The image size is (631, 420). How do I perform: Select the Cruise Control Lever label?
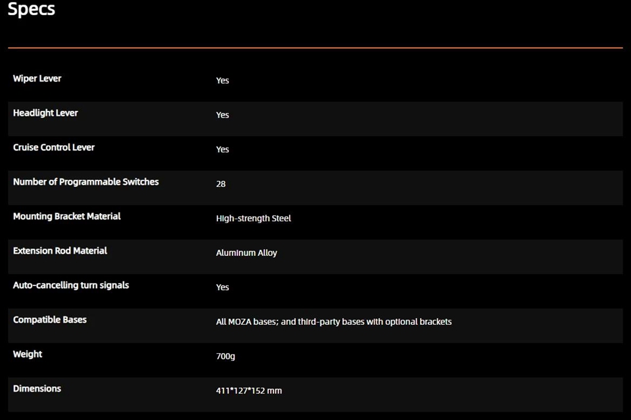coord(54,148)
